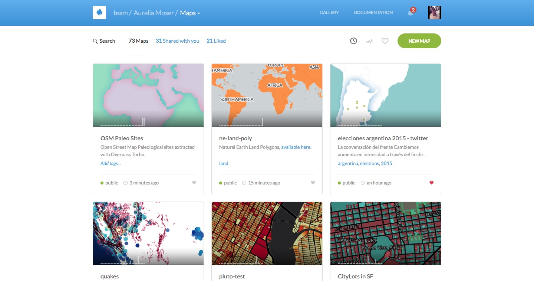Click elecciones argentina description text
The height and width of the screenshot is (281, 534).
click(383, 151)
